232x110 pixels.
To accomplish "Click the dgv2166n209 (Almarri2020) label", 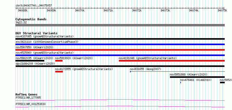I will pos(35,64).
